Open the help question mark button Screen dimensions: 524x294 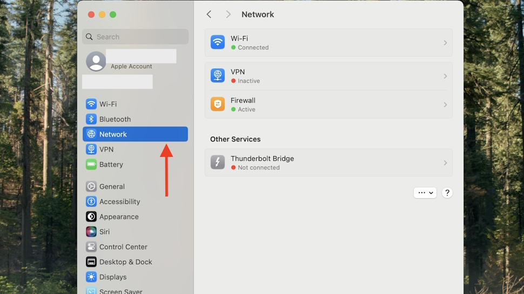[x=447, y=193]
